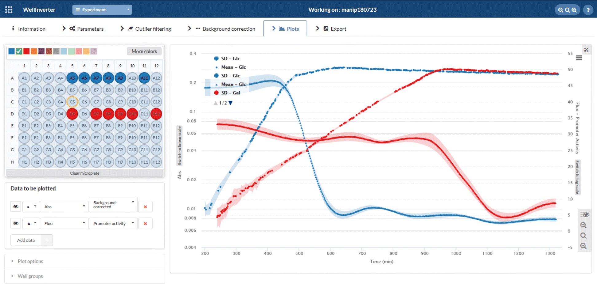The height and width of the screenshot is (284, 597).
Task: Click header zoom-in magnifier icon
Action: [574, 10]
